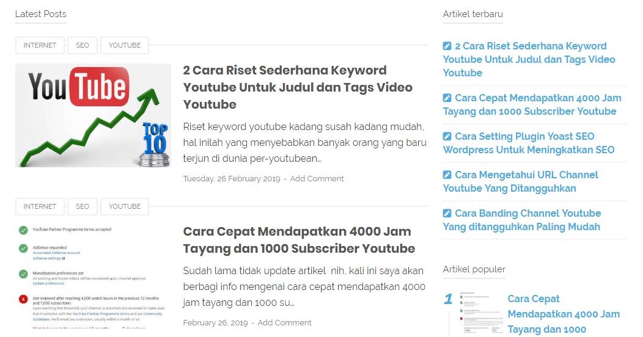
Task: Click the Artikel populer heading
Action: [x=474, y=269]
